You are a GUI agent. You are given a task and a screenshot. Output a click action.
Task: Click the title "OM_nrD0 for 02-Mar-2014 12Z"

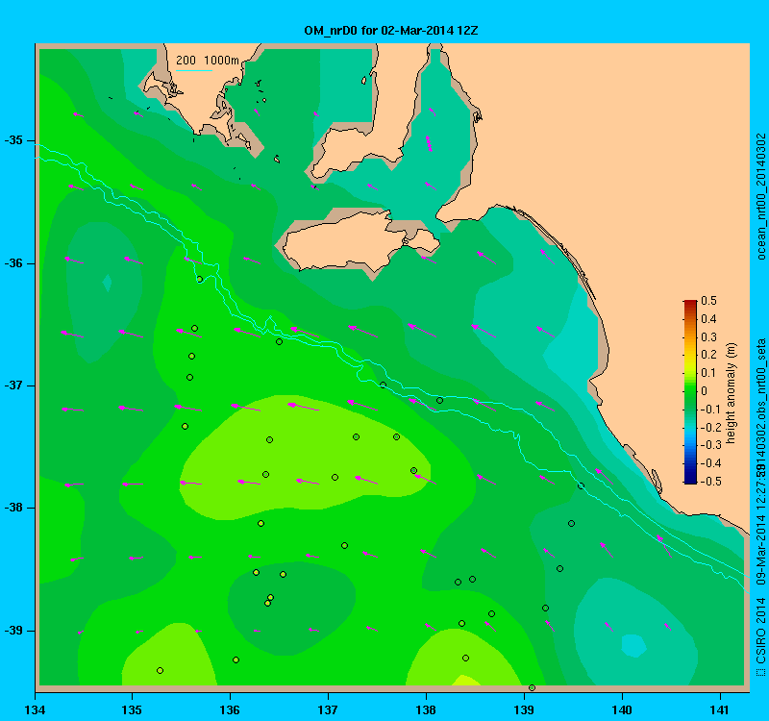[x=391, y=31]
